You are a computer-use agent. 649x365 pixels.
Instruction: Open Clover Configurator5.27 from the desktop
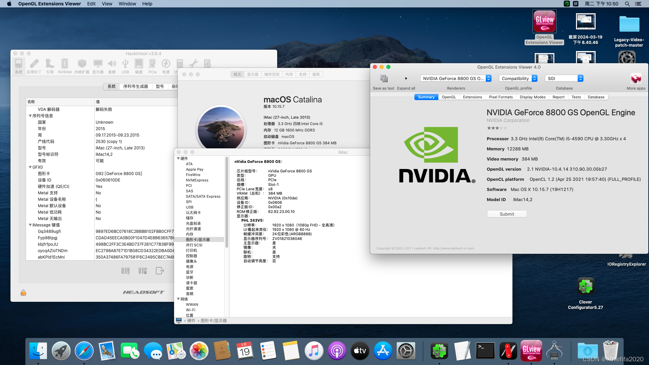[x=585, y=286]
